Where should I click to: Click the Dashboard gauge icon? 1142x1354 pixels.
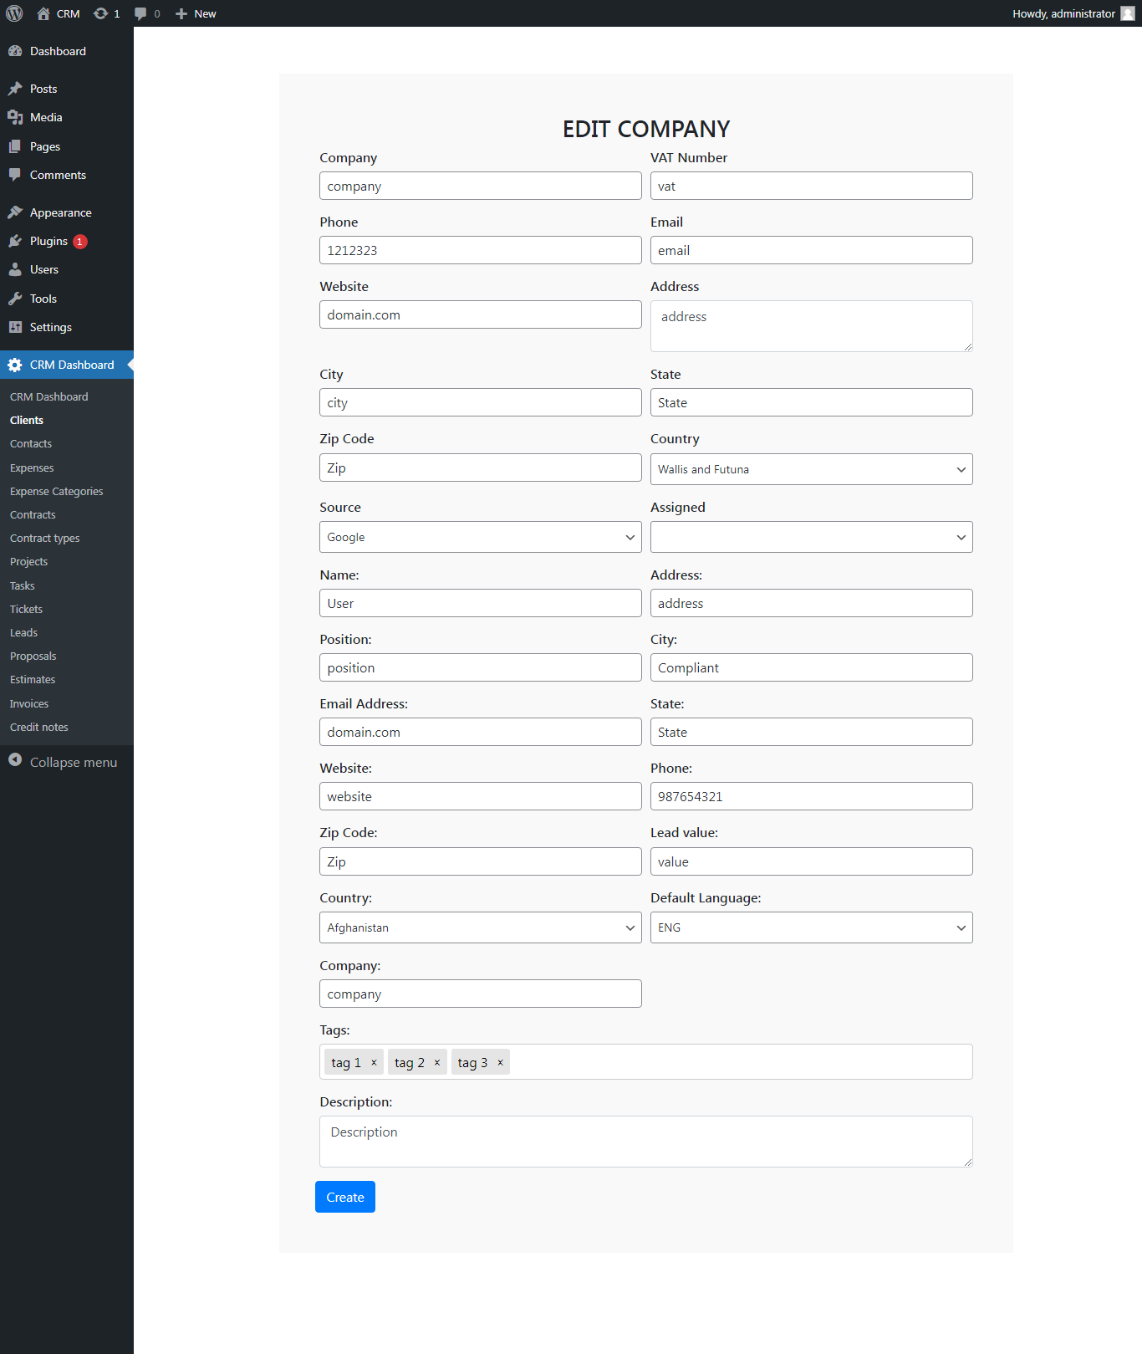pyautogui.click(x=15, y=51)
